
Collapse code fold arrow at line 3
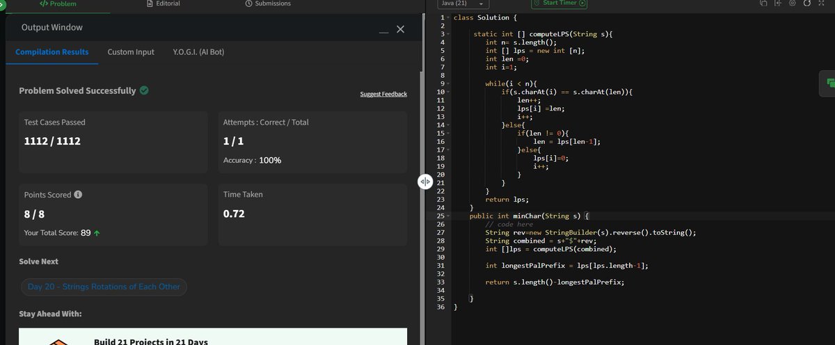pos(448,33)
